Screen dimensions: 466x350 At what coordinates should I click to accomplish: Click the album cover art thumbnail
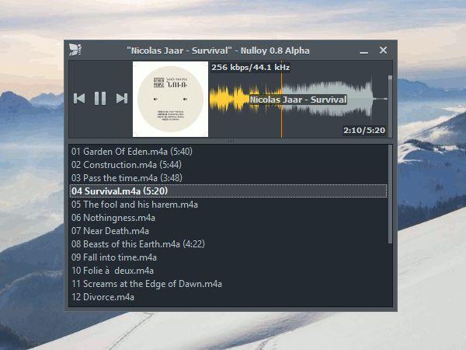[170, 99]
